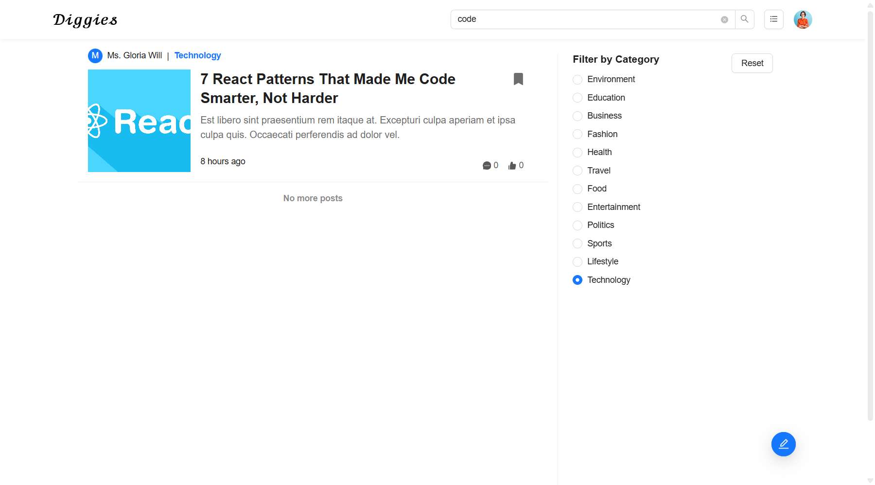
Task: Click the React post thumbnail image
Action: pos(139,121)
